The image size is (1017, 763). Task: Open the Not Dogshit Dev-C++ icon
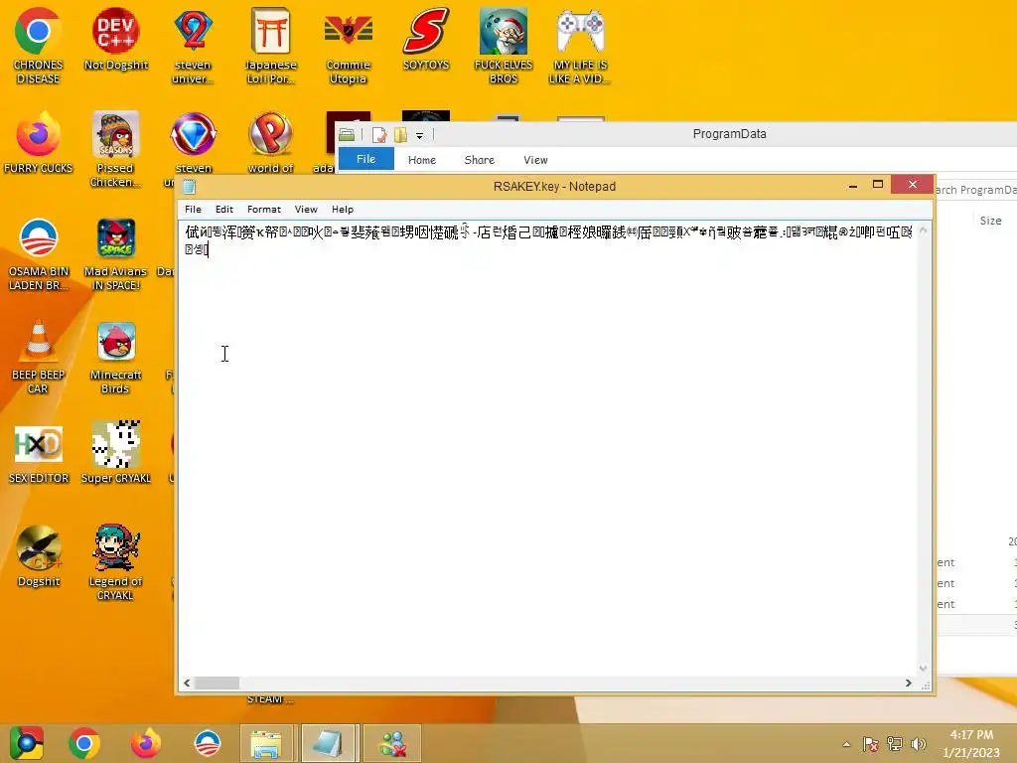[115, 39]
